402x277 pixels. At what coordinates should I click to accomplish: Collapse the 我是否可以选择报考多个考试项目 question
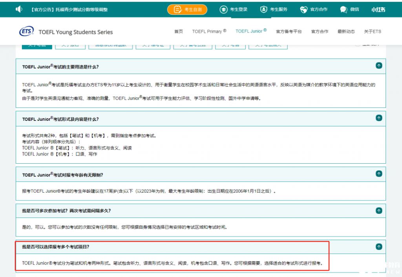[379, 247]
